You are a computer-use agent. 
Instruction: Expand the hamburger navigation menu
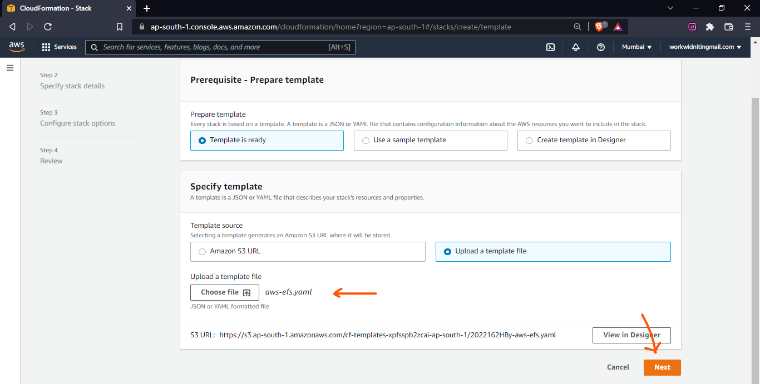9,67
